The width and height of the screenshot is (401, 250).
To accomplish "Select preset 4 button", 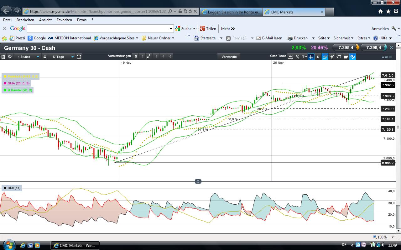I will (x=163, y=57).
